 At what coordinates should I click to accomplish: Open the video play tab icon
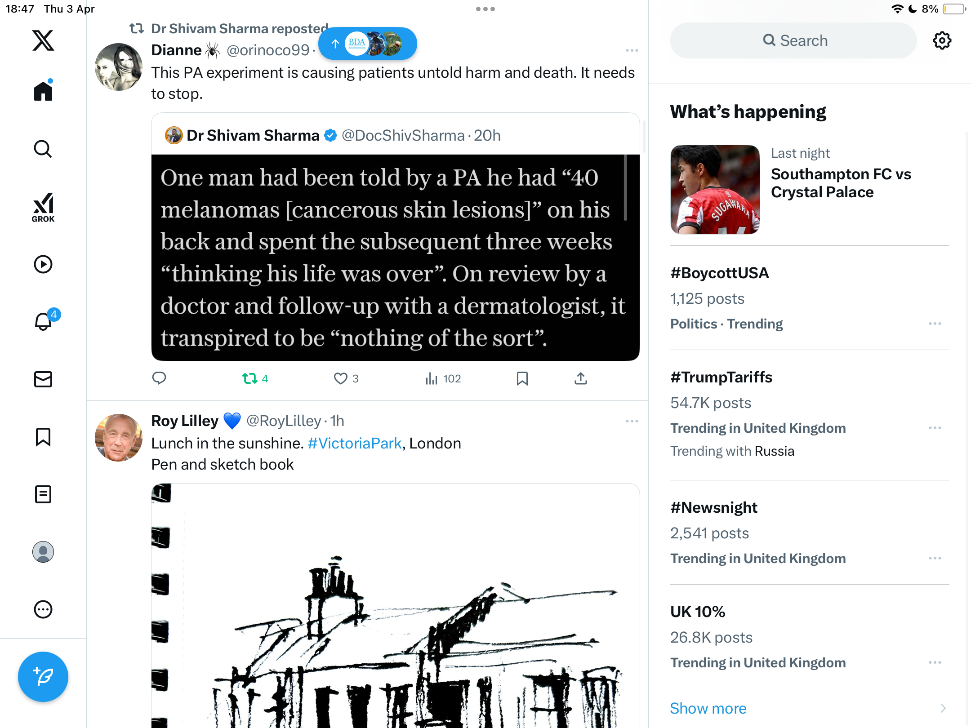(43, 264)
